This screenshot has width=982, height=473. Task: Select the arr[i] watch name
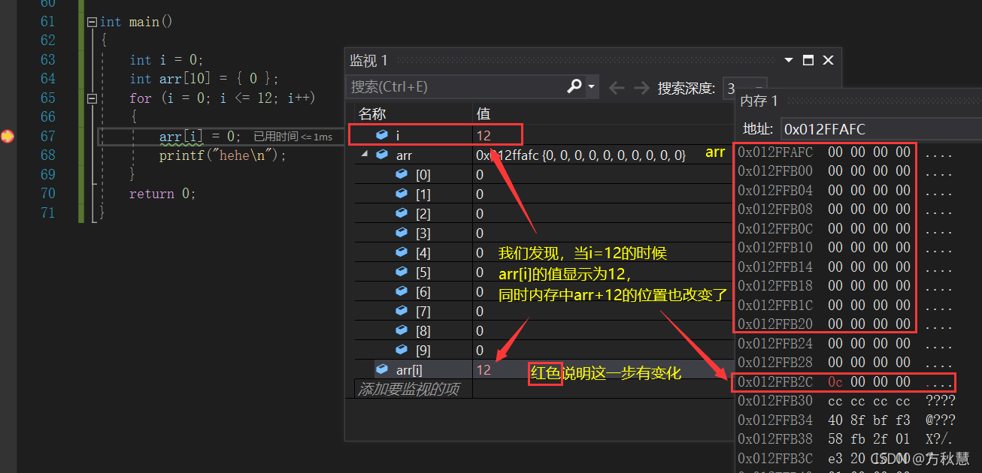pyautogui.click(x=409, y=369)
